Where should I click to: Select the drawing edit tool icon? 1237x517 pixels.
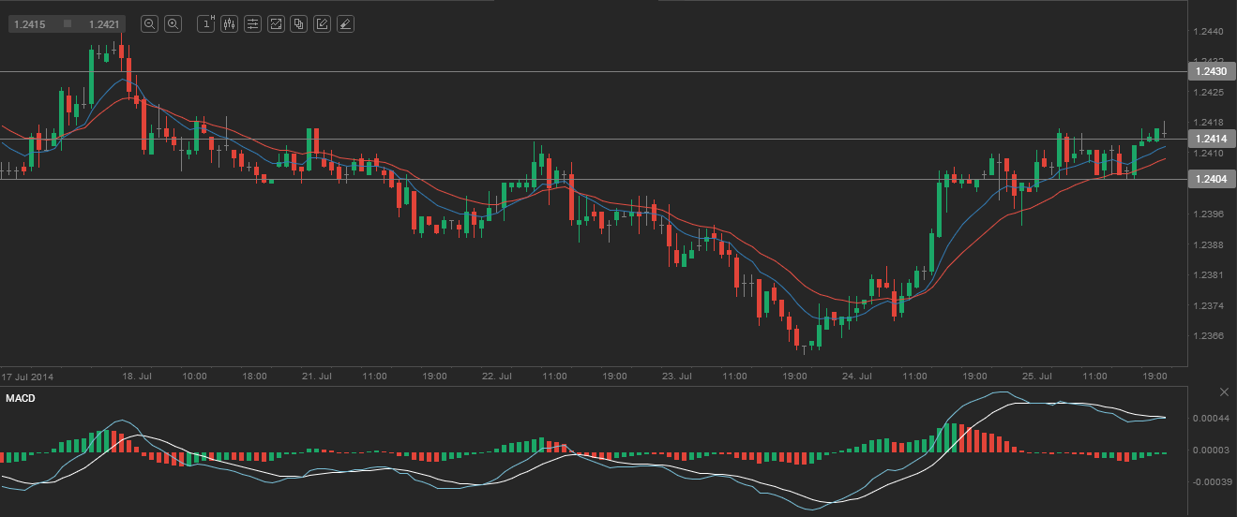coord(322,24)
